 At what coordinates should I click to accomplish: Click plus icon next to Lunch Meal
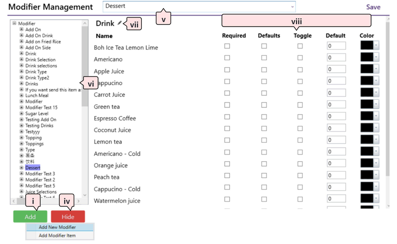tap(21, 95)
